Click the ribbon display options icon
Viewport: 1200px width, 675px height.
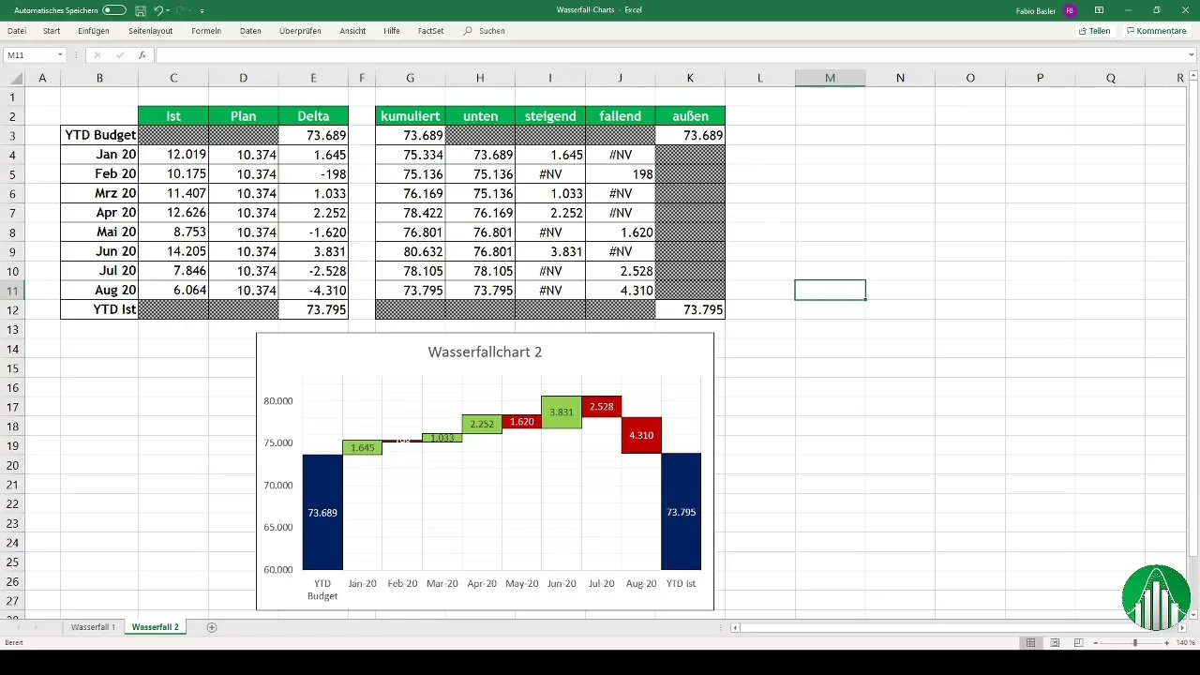pyautogui.click(x=1100, y=10)
